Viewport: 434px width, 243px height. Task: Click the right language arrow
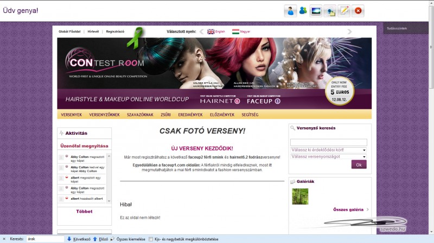click(349, 31)
